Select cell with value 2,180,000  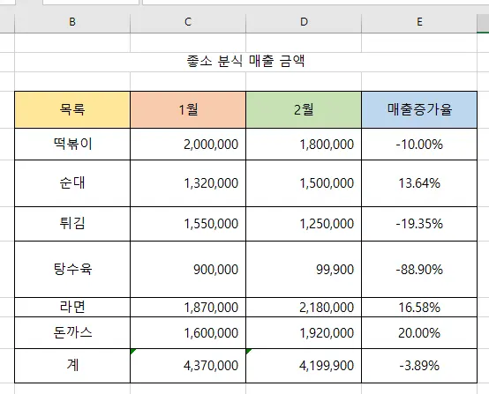tap(304, 307)
